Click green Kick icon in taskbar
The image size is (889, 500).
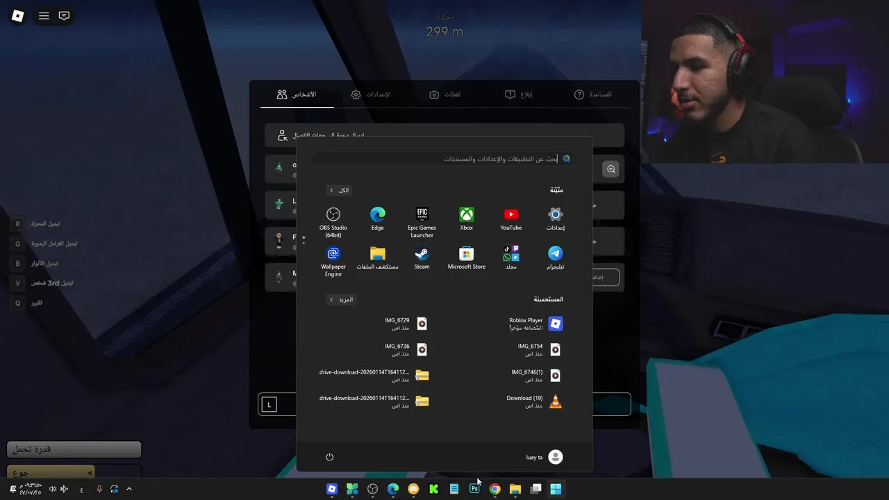tap(433, 489)
